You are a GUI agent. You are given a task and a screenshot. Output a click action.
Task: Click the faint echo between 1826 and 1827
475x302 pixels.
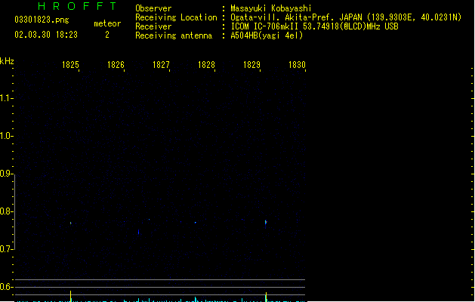point(139,232)
